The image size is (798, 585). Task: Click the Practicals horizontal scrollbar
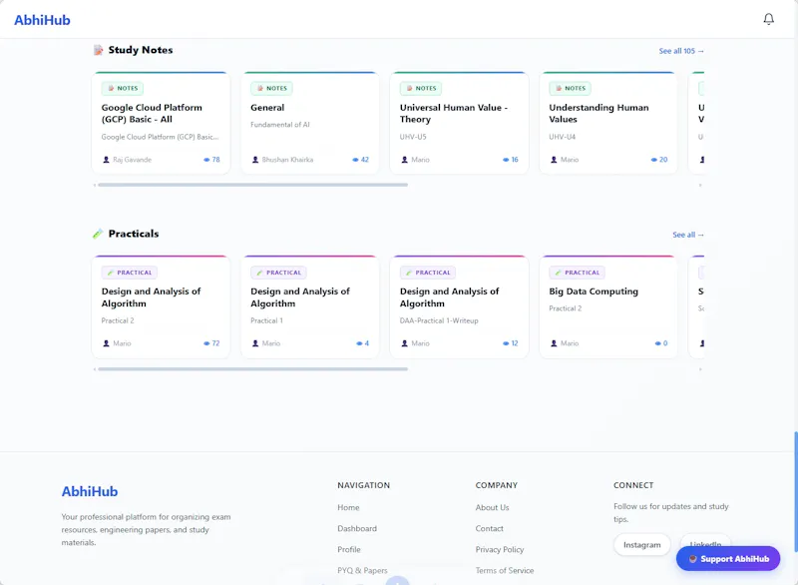click(x=253, y=369)
